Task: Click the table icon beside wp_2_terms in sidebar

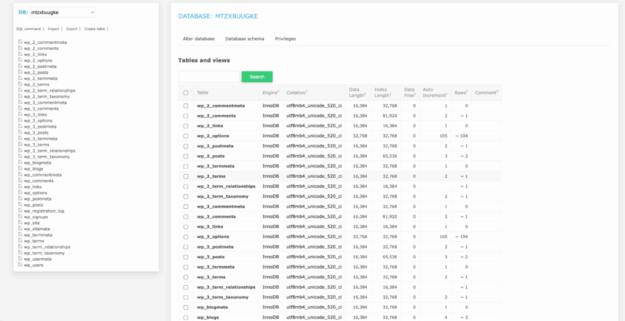Action: [20, 84]
